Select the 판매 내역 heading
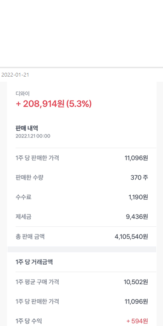 [27, 128]
